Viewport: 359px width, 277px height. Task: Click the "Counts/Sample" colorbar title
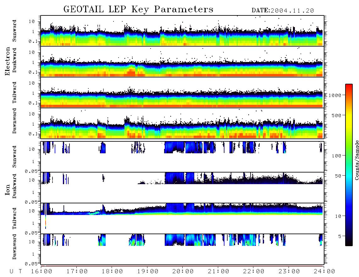tap(356, 160)
